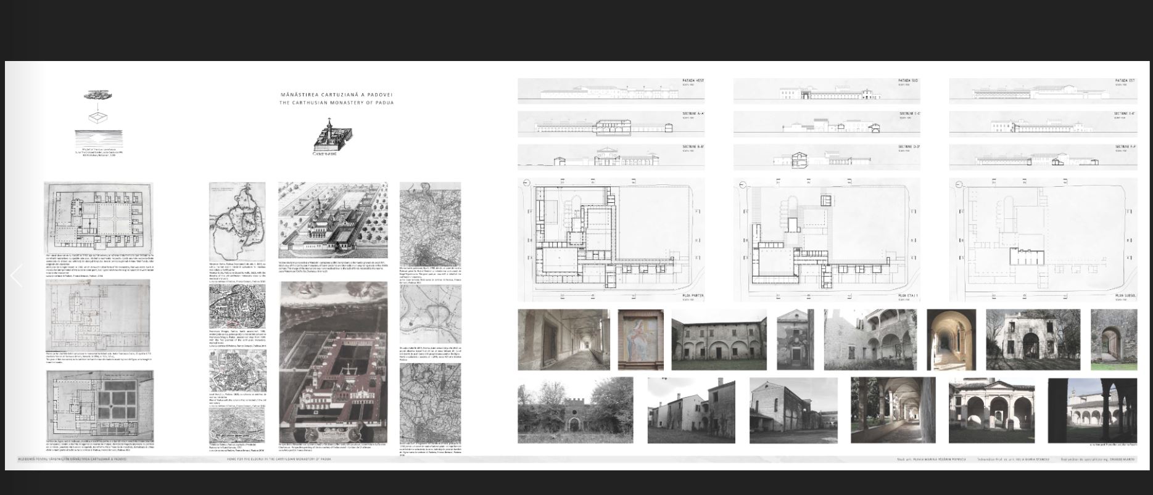Image resolution: width=1153 pixels, height=495 pixels.
Task: Click footer text 'Home for the Elderly'
Action: (279, 459)
